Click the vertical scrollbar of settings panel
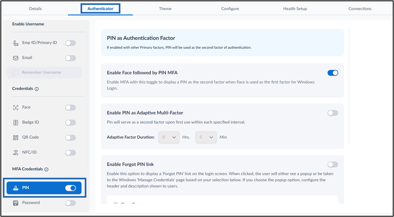 (349, 86)
